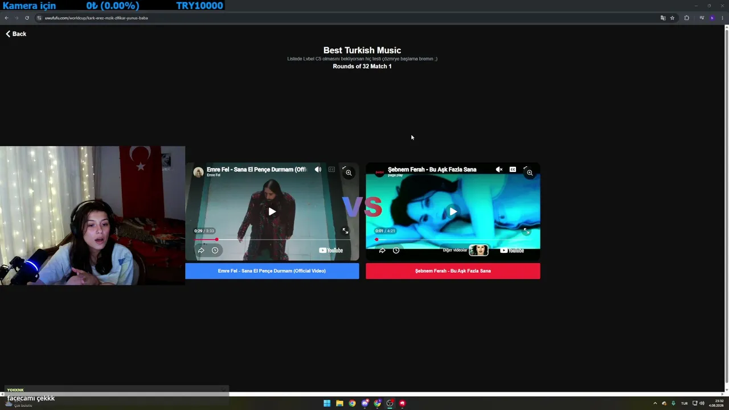The height and width of the screenshot is (410, 729).
Task: Vote for Emre Fel - Sana El Pençe Durmam
Action: (x=272, y=271)
